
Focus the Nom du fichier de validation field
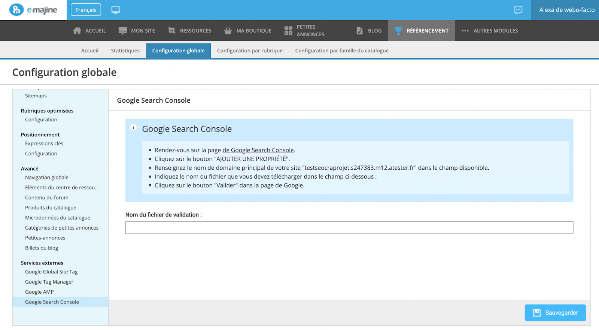point(349,228)
